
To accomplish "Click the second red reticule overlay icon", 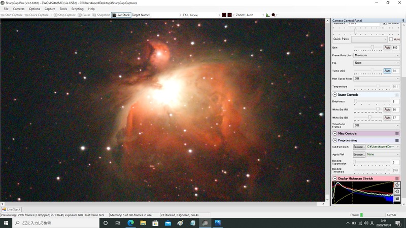I will point(229,15).
